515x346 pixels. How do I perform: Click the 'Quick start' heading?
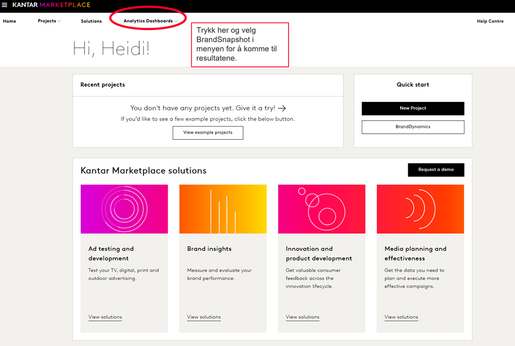pos(413,85)
